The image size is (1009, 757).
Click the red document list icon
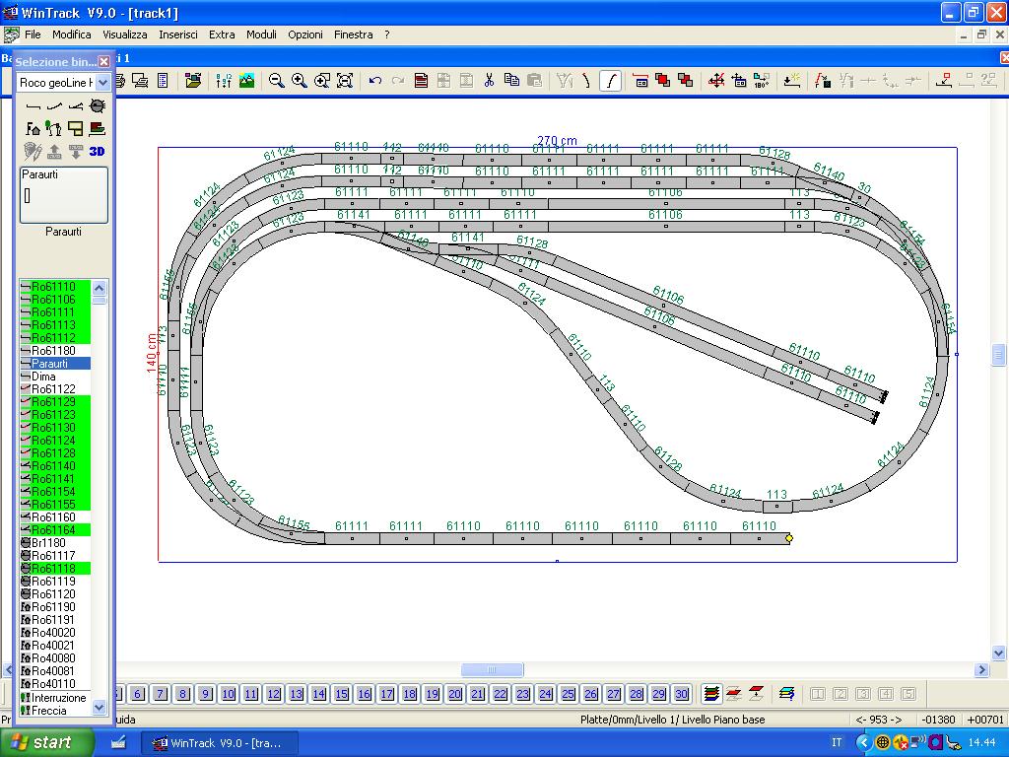coord(421,81)
